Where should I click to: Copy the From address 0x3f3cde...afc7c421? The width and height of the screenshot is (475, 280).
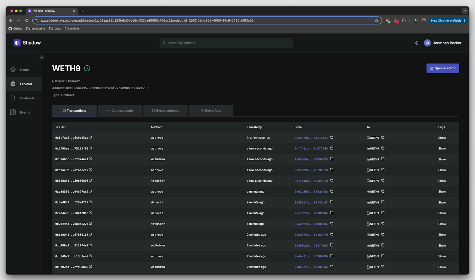coord(332,137)
